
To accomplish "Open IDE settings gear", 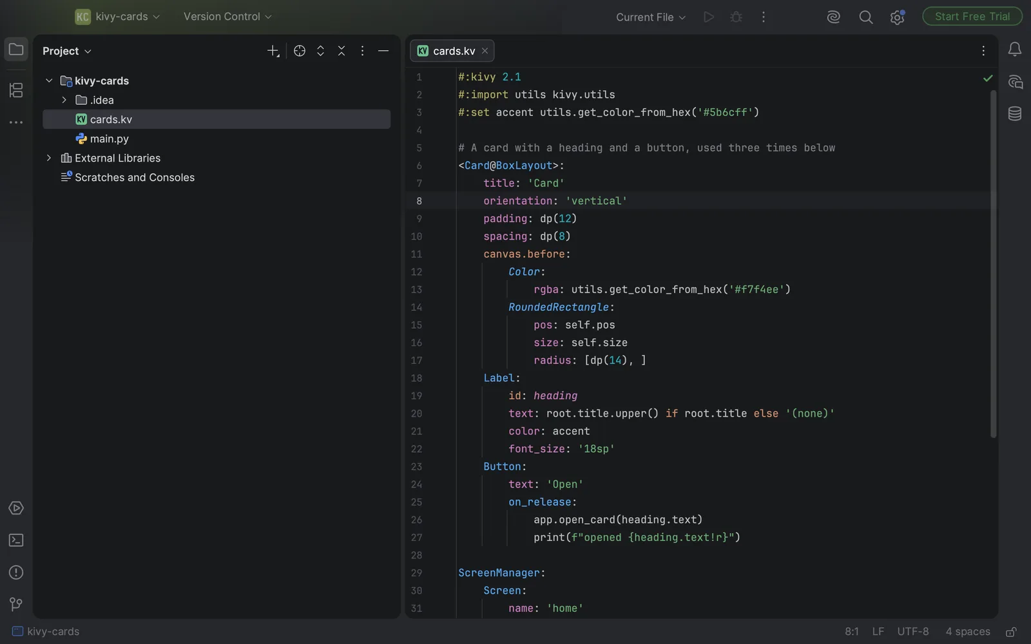I will coord(897,17).
